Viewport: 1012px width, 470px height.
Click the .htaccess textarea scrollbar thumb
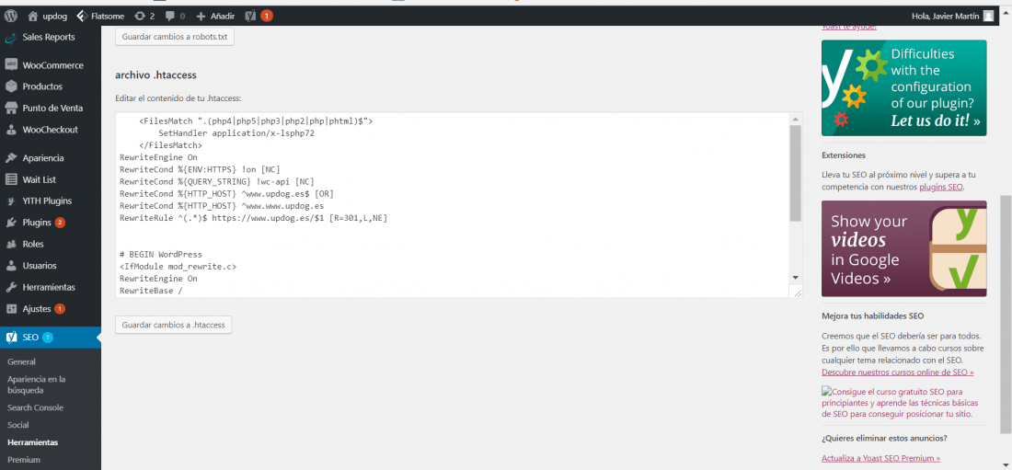[796, 173]
